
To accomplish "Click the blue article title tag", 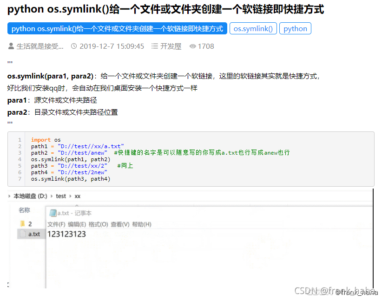I will click(117, 28).
